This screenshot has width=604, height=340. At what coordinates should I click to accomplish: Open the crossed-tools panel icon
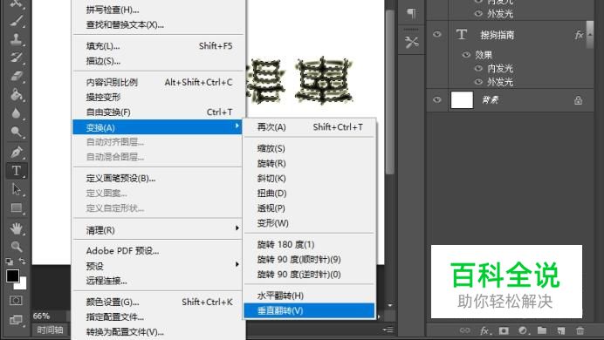pyautogui.click(x=411, y=42)
